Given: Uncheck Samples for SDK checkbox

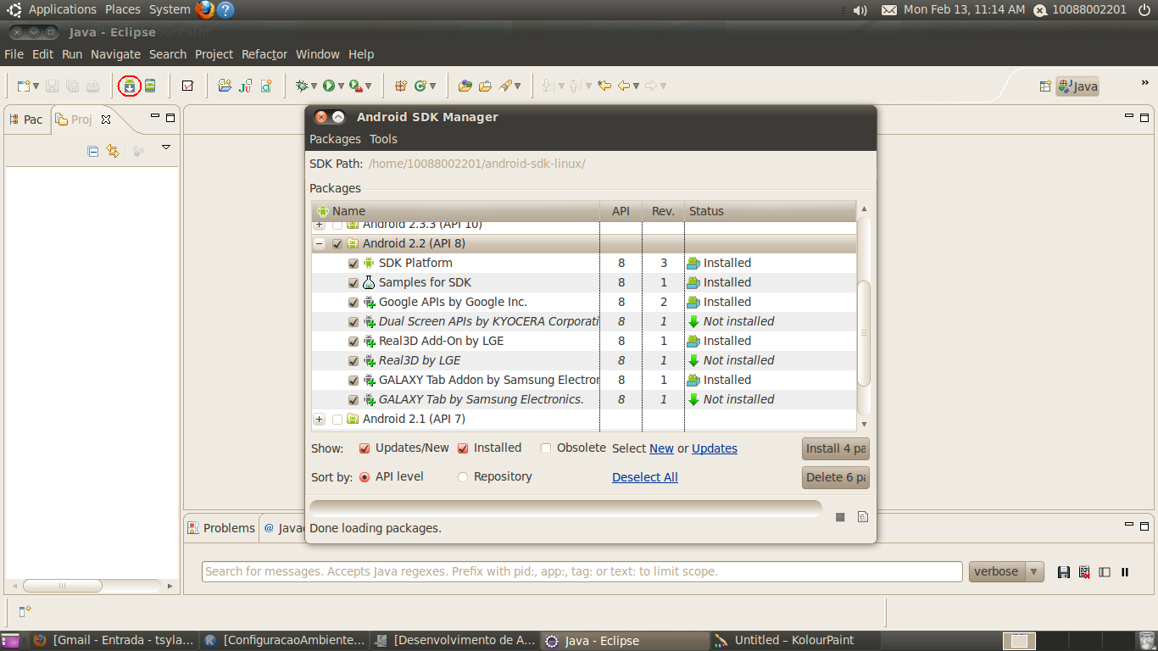Looking at the screenshot, I should 354,282.
